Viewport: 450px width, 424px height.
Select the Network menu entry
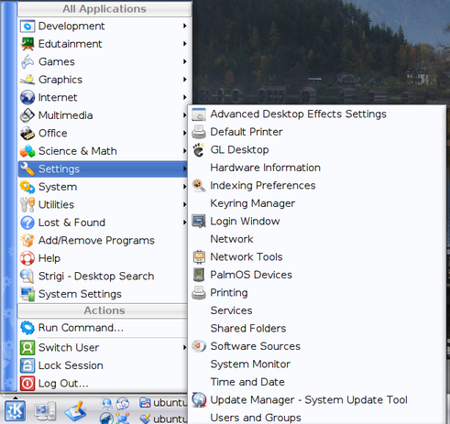[x=232, y=239]
